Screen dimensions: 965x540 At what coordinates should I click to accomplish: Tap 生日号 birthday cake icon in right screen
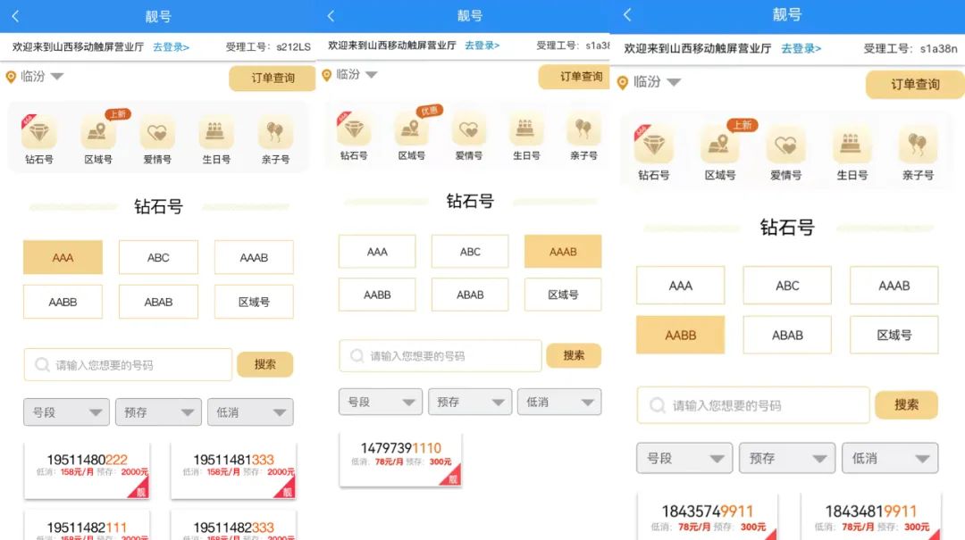pos(852,145)
